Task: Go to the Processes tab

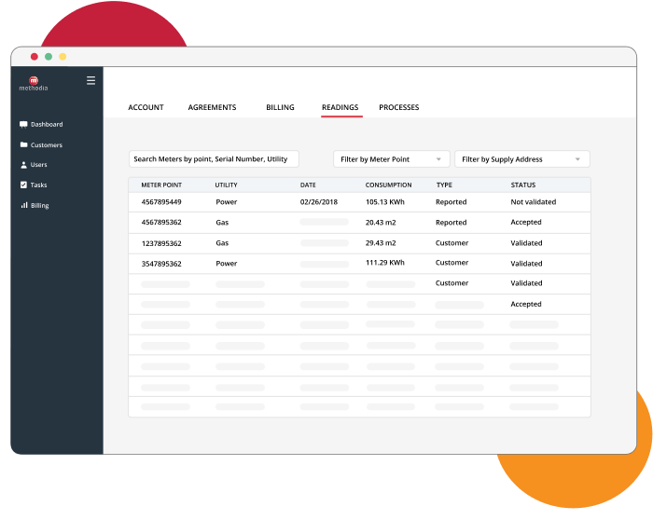Action: tap(398, 108)
